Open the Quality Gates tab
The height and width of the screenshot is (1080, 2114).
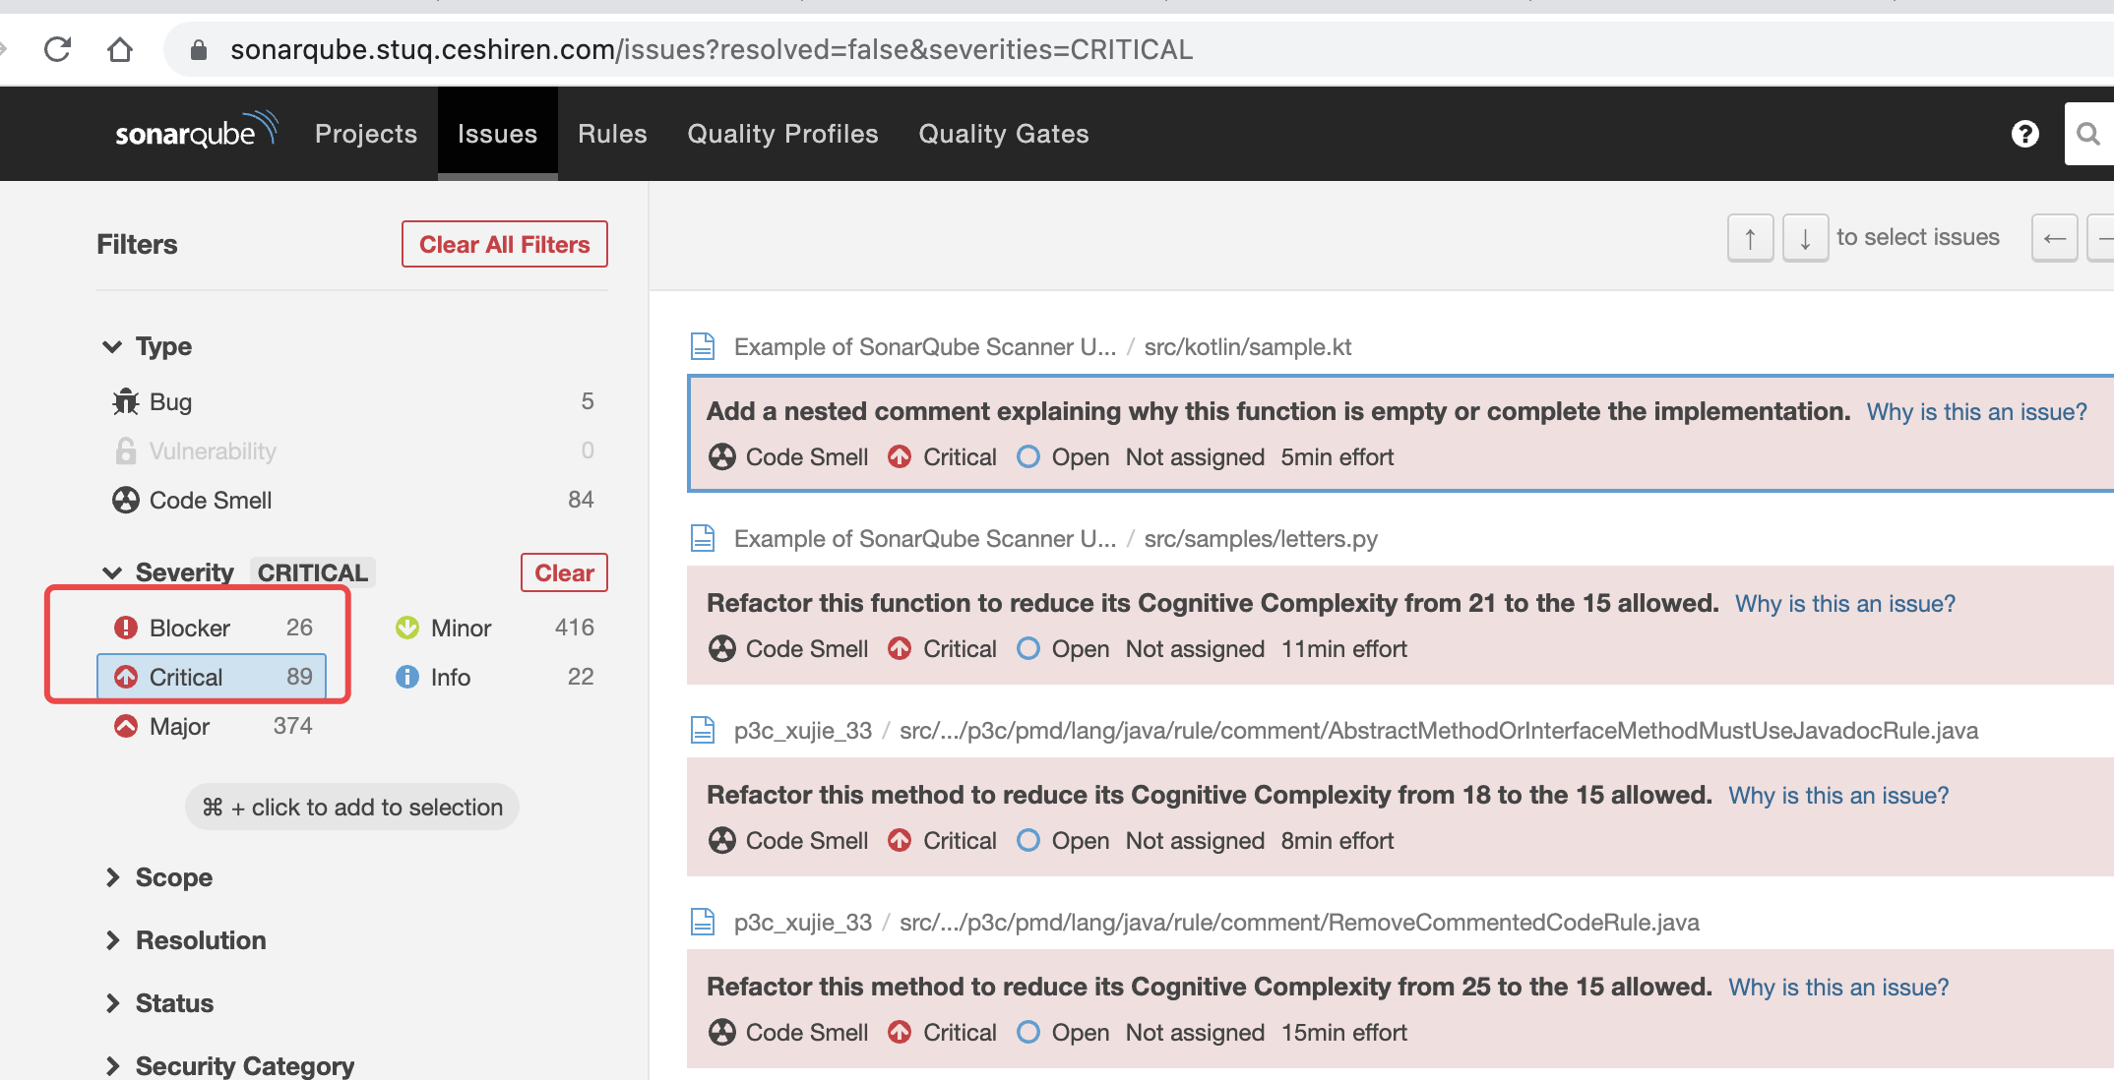[1003, 134]
